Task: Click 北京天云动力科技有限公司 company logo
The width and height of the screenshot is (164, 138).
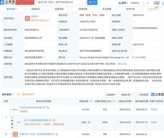Action: point(15,110)
